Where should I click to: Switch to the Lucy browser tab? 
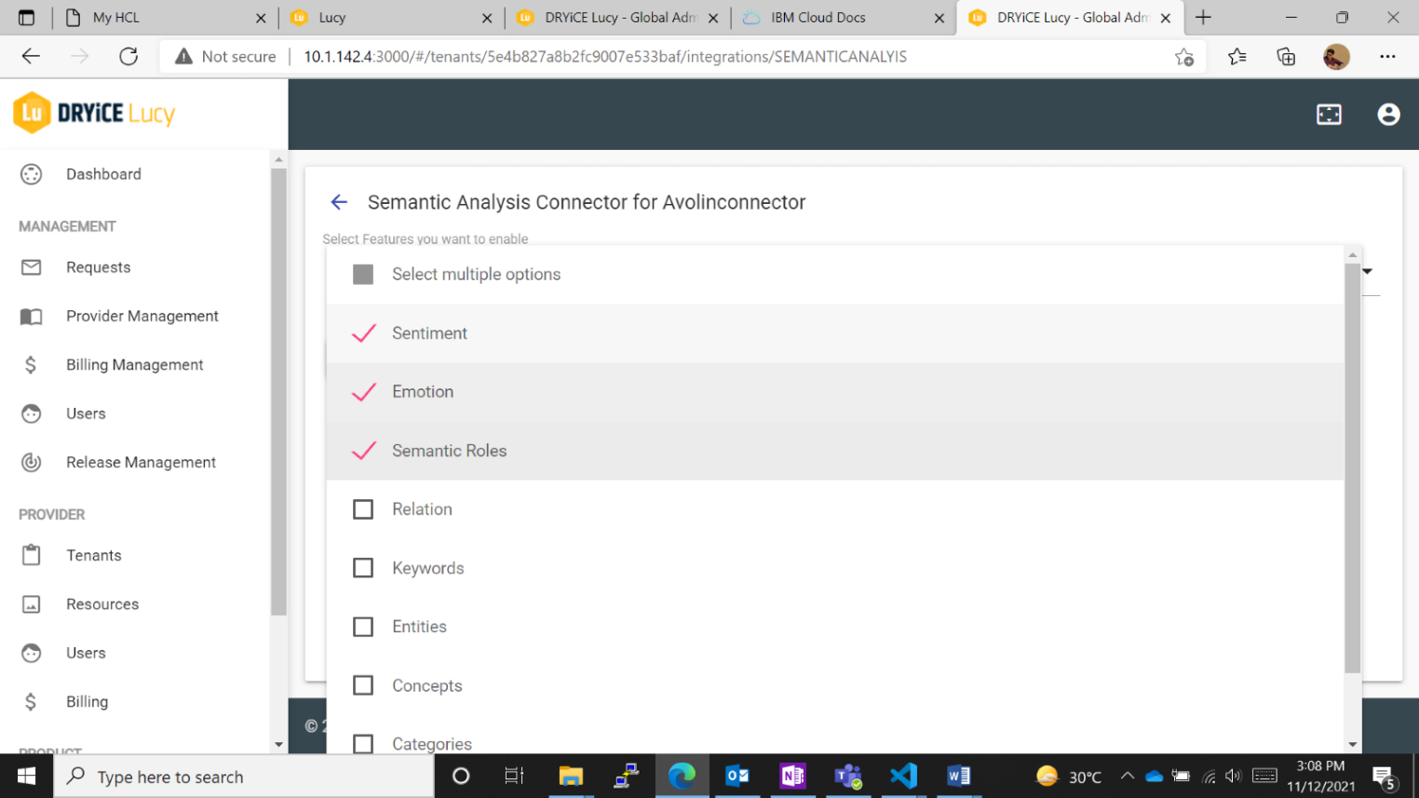click(391, 18)
